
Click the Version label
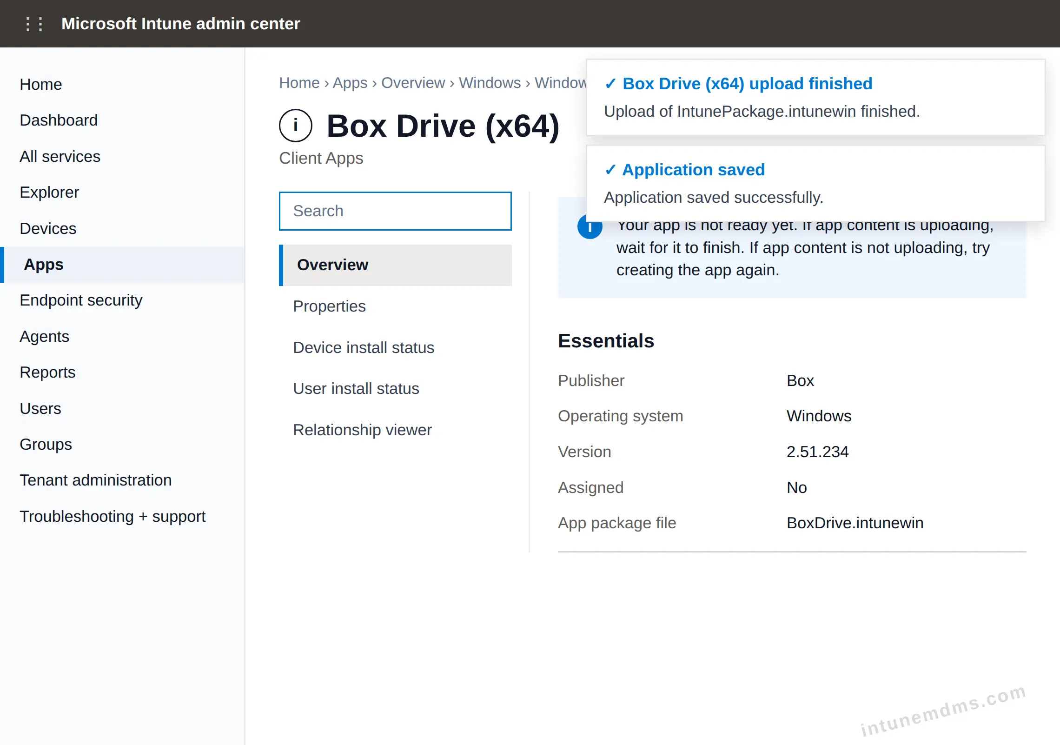point(584,452)
